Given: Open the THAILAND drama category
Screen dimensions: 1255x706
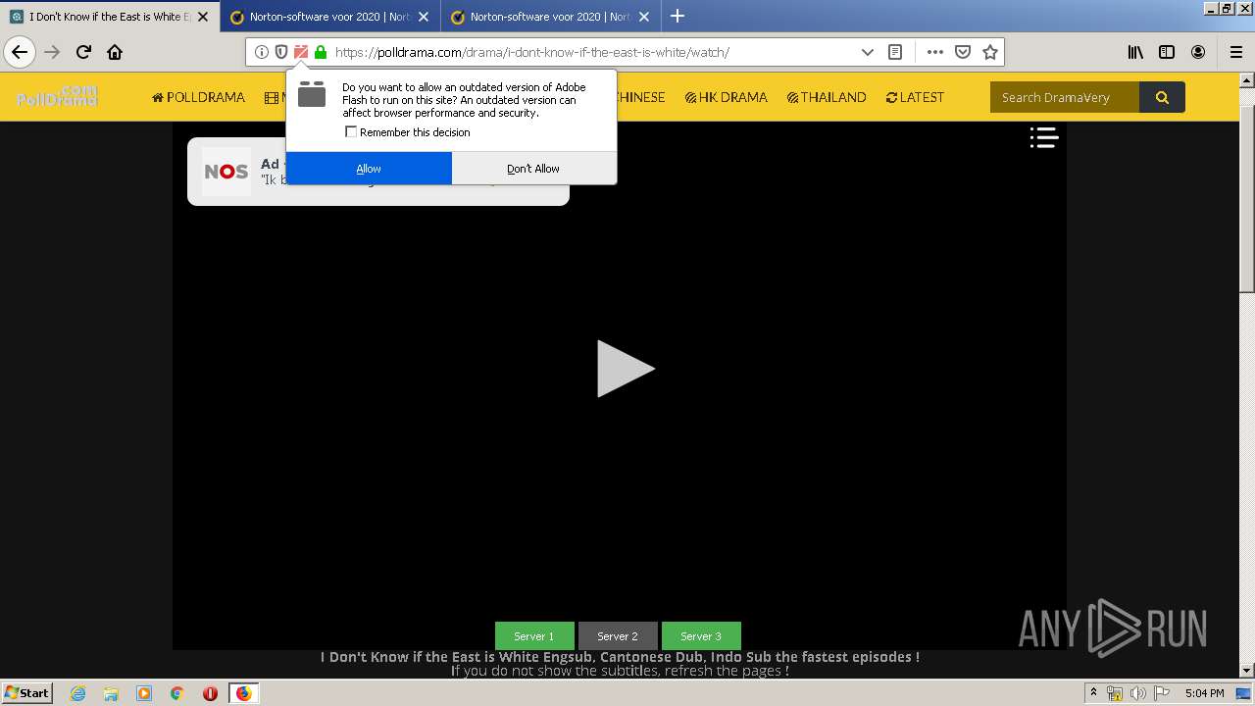Looking at the screenshot, I should tap(827, 97).
